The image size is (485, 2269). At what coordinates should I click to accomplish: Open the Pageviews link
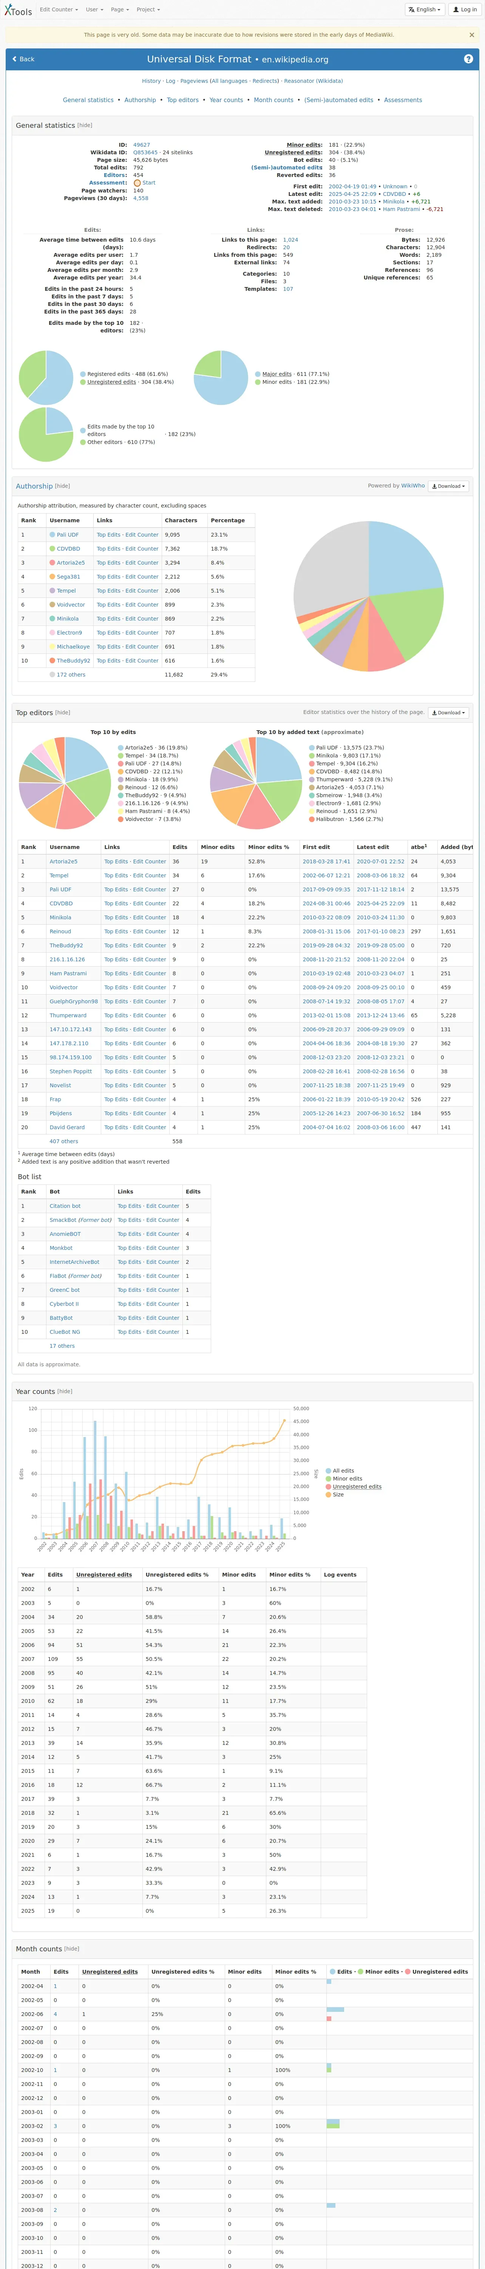[x=194, y=81]
